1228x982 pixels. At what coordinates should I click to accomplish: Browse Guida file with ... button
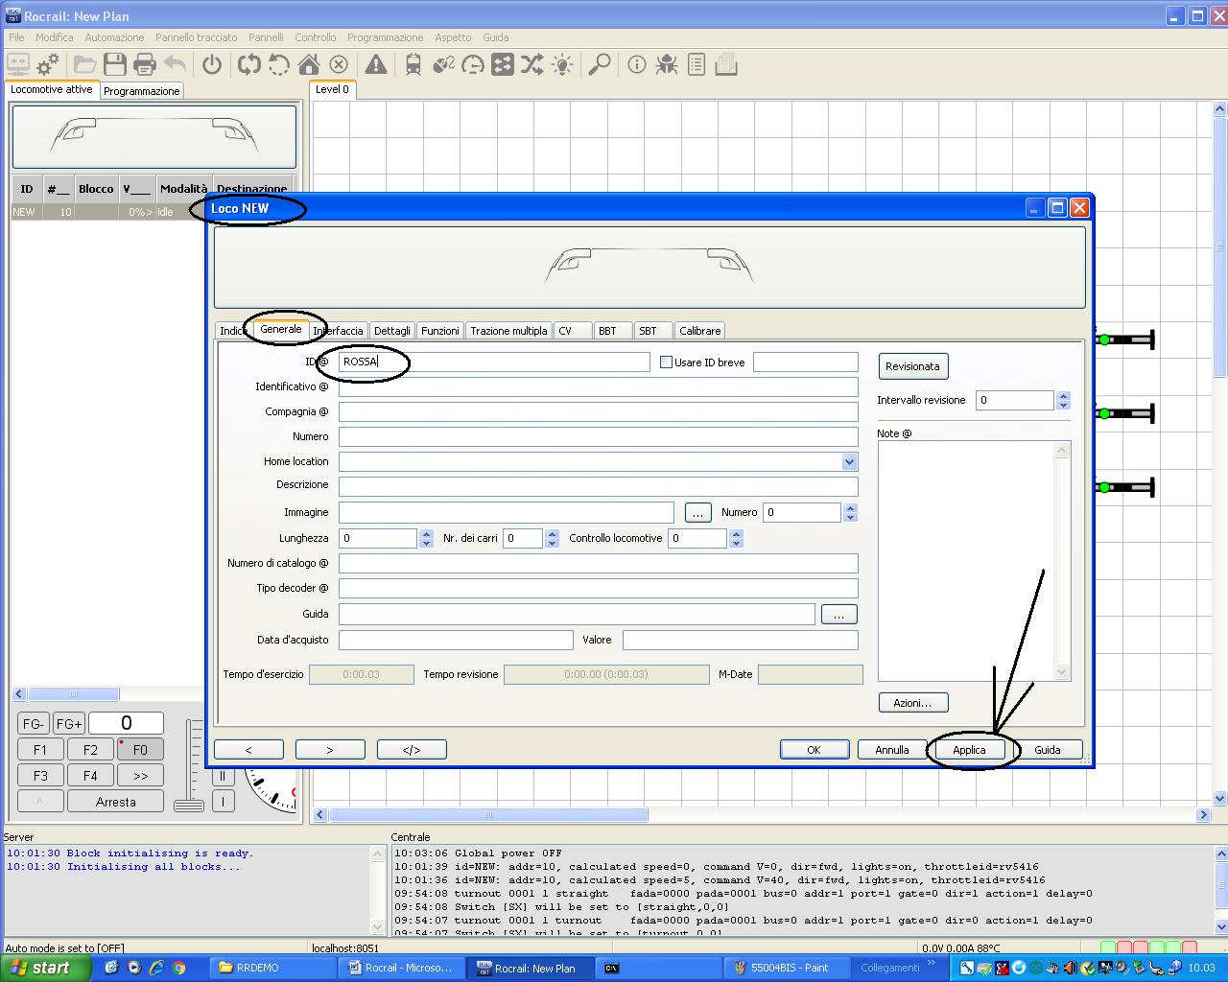tap(838, 615)
